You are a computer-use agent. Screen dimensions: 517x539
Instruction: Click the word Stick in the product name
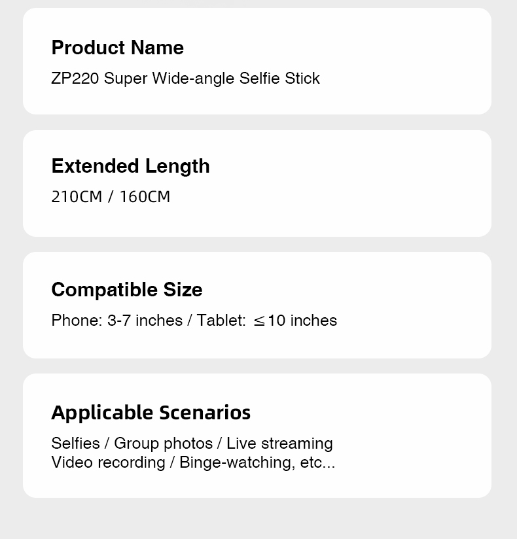[x=302, y=78]
